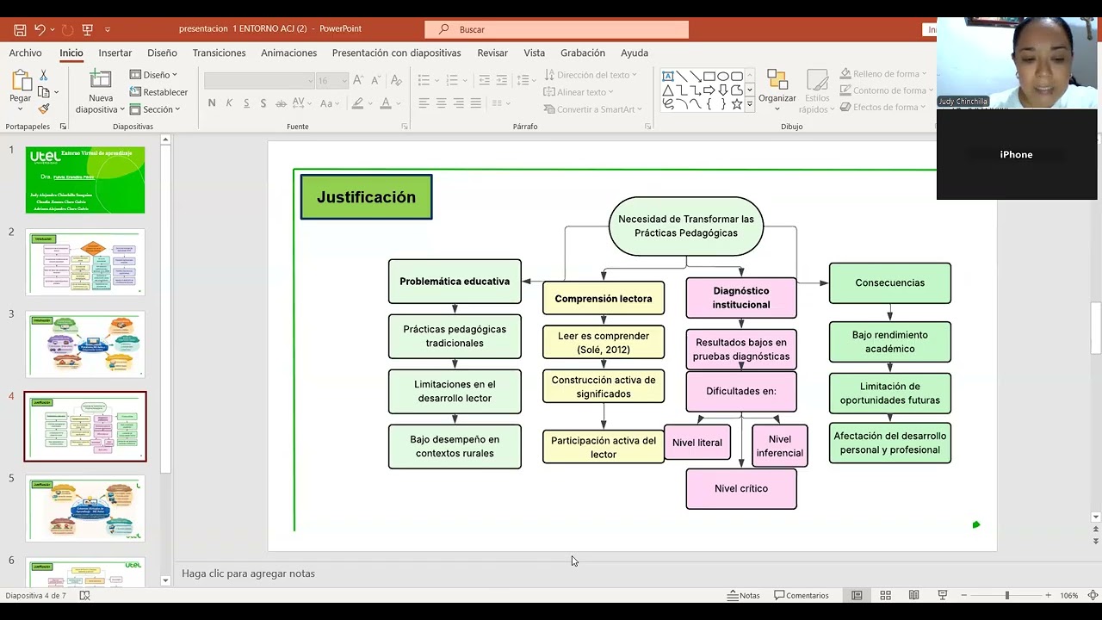
Task: Select the star shape in shapes gallery
Action: point(736,104)
